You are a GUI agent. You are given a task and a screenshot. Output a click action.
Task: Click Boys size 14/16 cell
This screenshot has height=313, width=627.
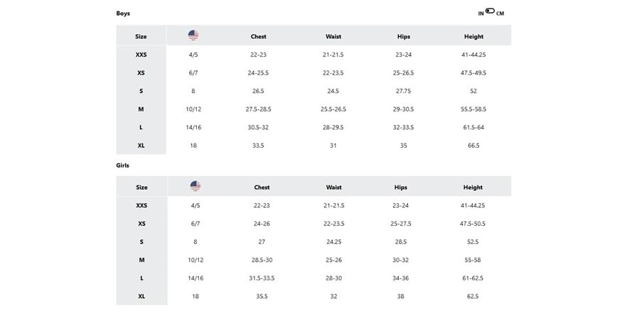193,127
